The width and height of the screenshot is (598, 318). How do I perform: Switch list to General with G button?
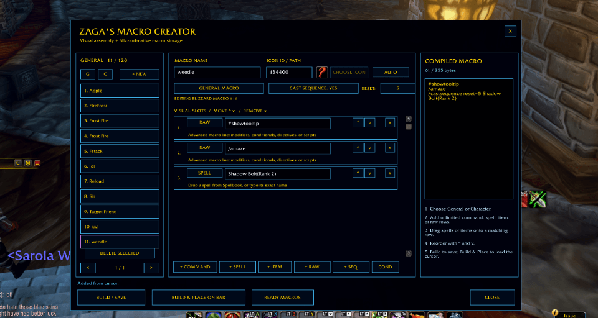(x=88, y=74)
